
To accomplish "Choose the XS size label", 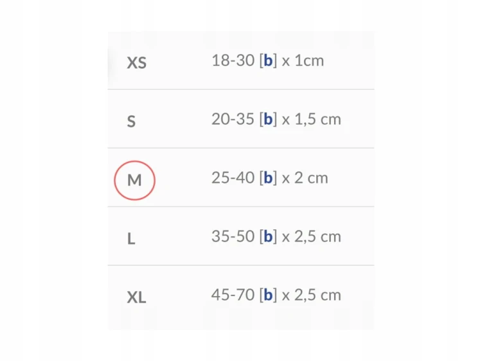I will pyautogui.click(x=136, y=63).
